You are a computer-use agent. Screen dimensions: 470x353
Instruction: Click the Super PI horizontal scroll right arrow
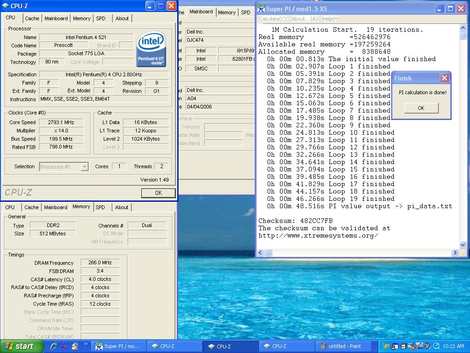point(455,253)
